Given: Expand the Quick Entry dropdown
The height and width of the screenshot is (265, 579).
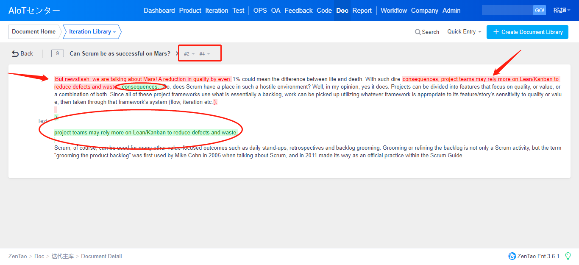Looking at the screenshot, I should point(464,32).
